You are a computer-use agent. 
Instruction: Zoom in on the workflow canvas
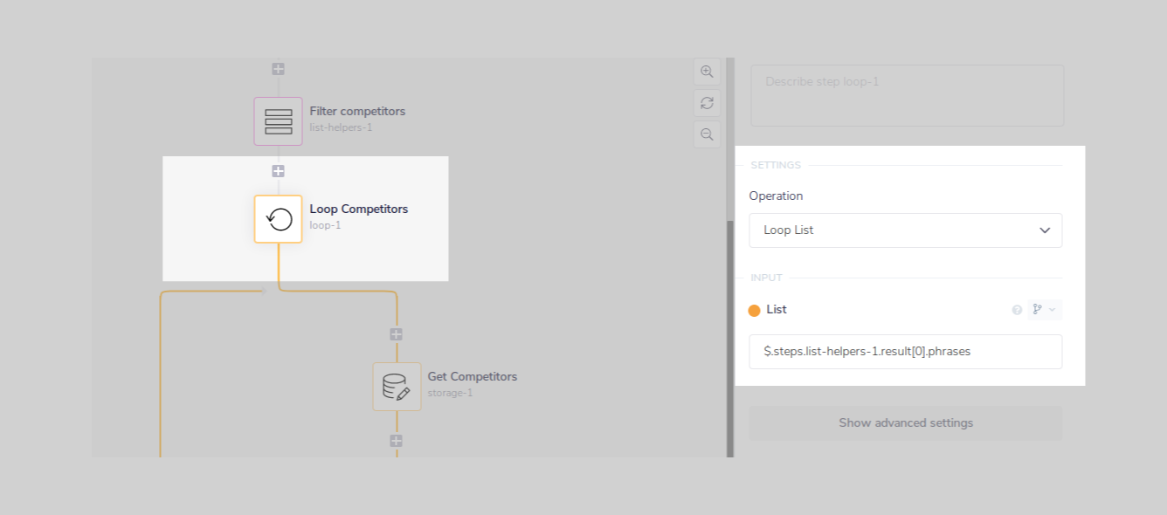pyautogui.click(x=707, y=72)
